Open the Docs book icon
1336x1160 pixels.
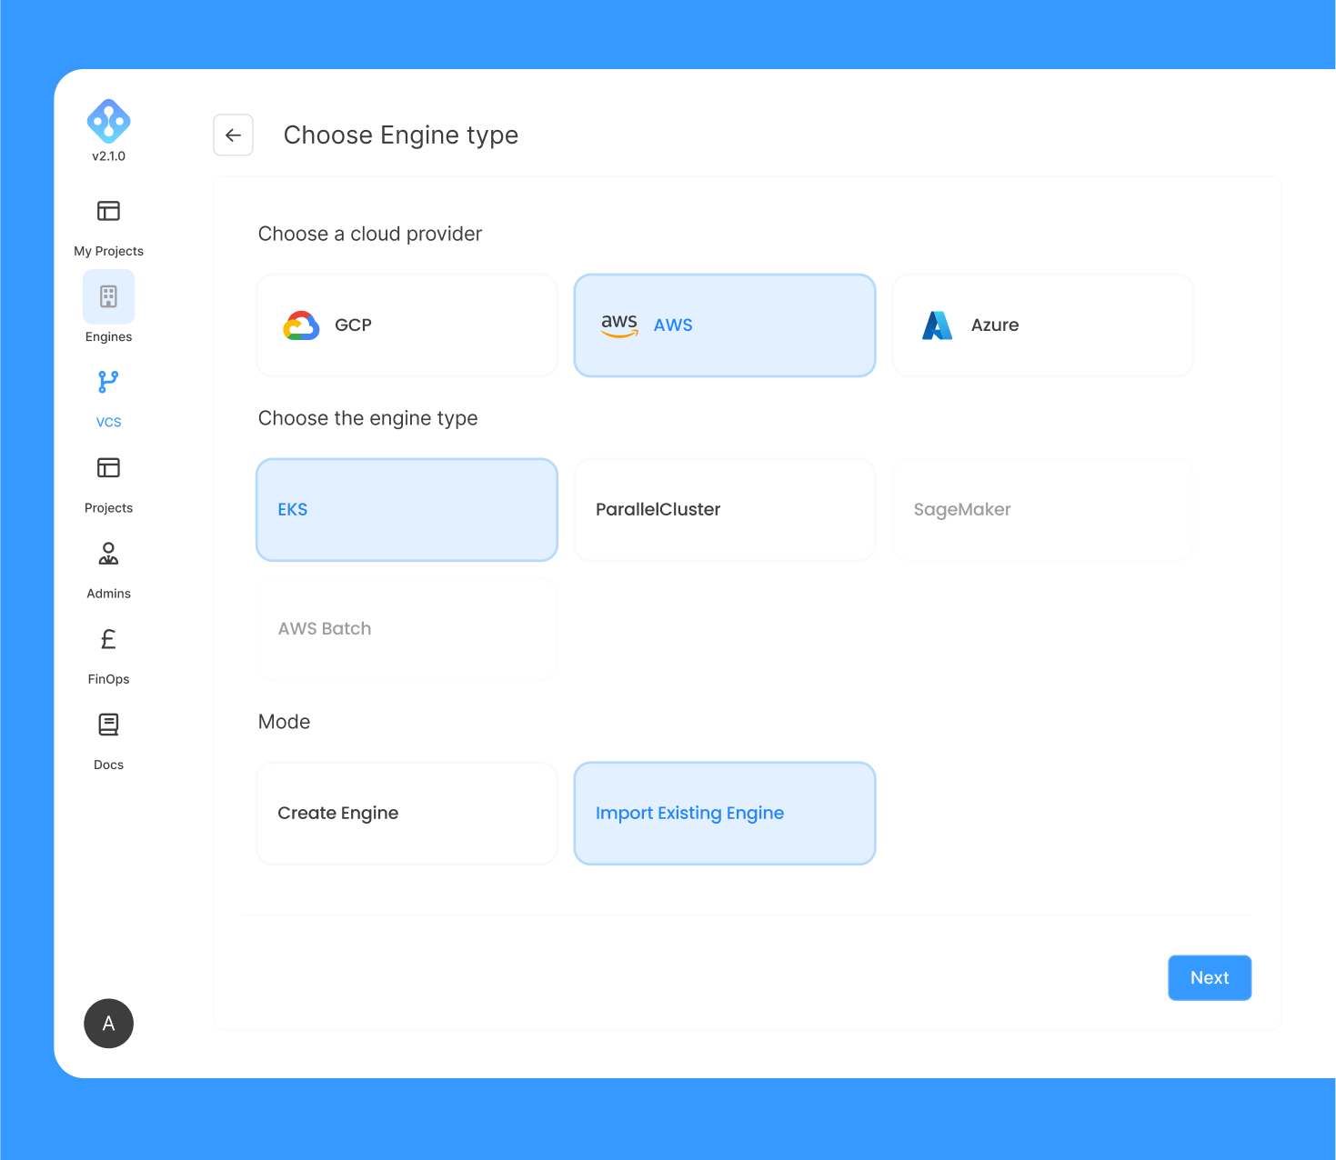(x=108, y=725)
